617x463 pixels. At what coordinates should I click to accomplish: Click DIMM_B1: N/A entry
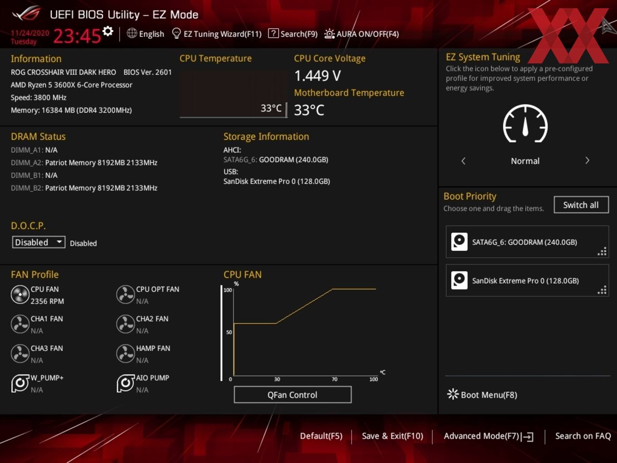click(34, 175)
